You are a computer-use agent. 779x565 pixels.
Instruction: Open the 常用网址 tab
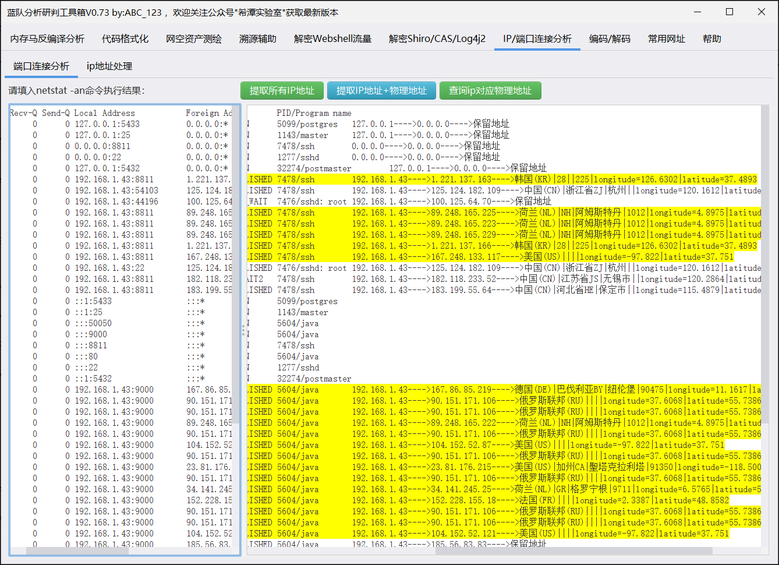(666, 38)
